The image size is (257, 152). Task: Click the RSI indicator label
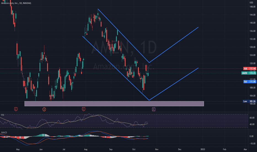click(x=3, y=115)
